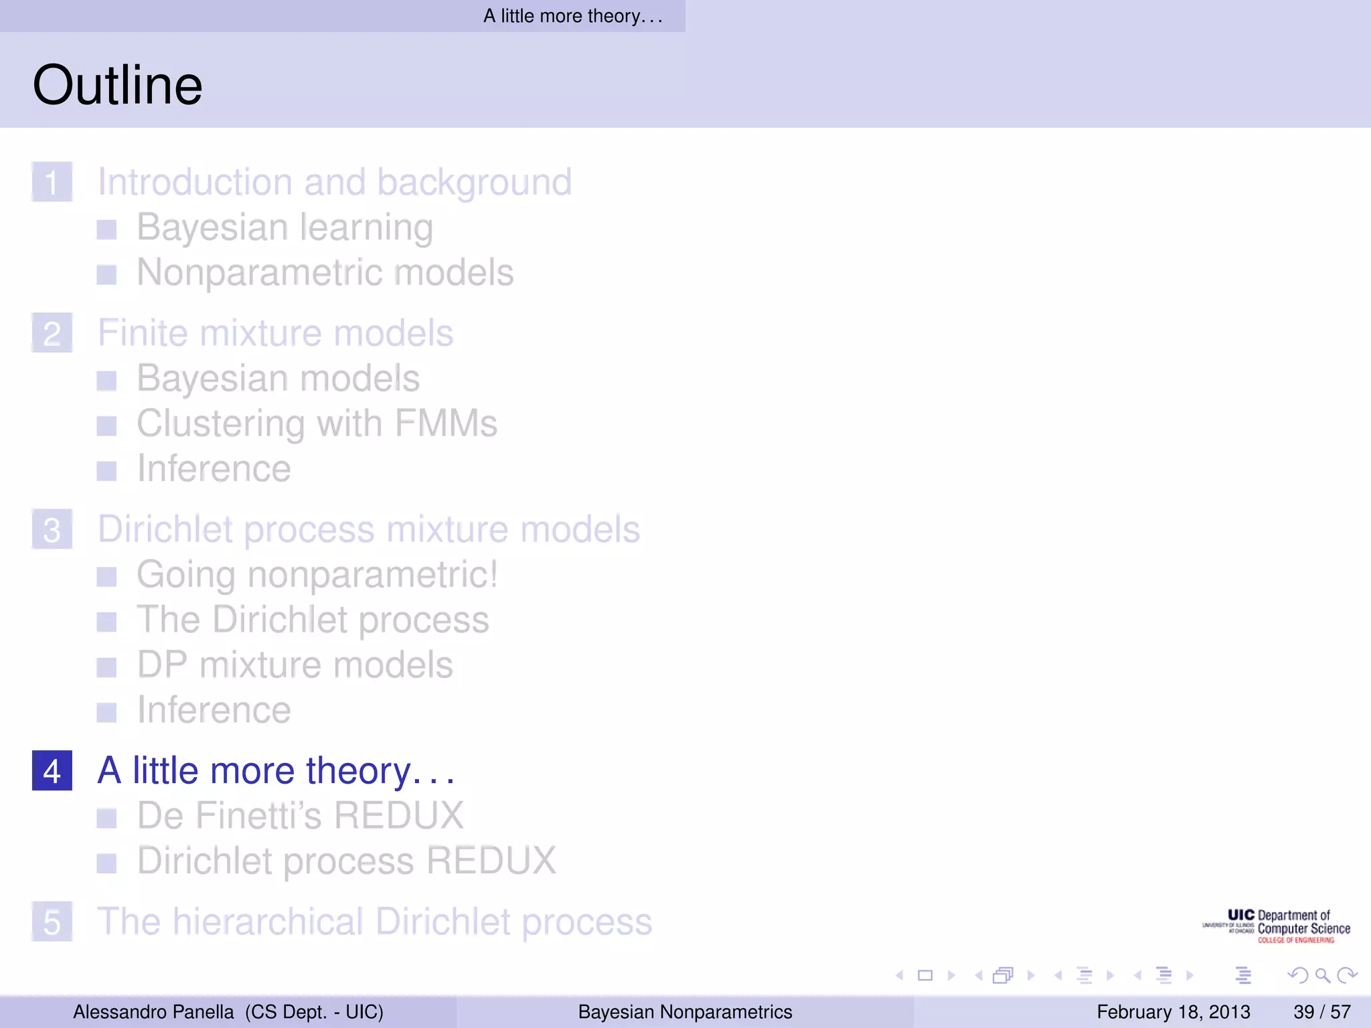Image resolution: width=1371 pixels, height=1028 pixels.
Task: Click the Outline slide title
Action: (118, 85)
